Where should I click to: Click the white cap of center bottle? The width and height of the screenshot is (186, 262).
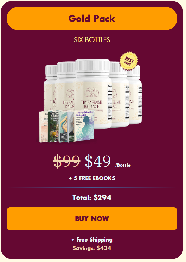(93, 66)
